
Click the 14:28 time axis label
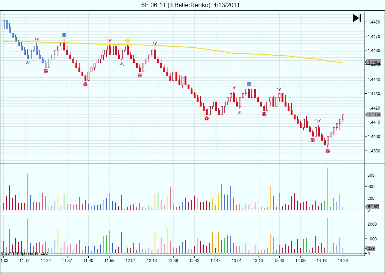click(x=343, y=260)
